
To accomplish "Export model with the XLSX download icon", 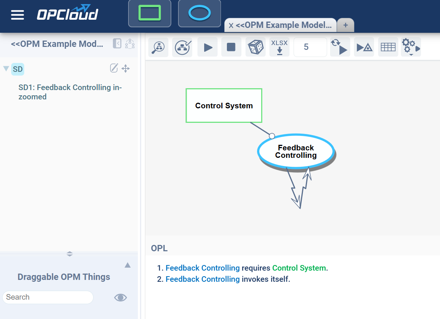I will (279, 47).
